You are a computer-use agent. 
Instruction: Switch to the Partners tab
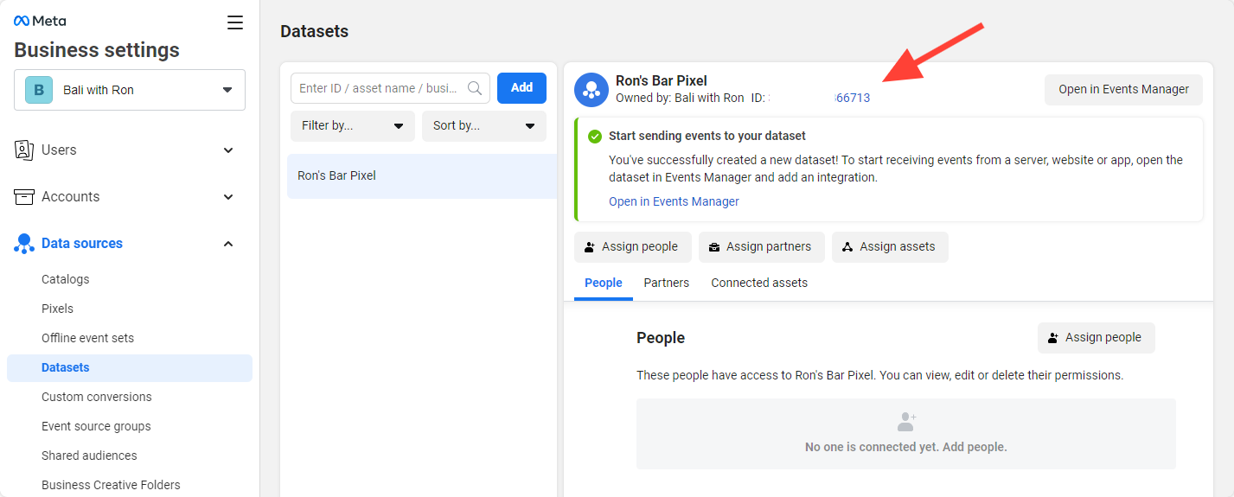tap(667, 283)
